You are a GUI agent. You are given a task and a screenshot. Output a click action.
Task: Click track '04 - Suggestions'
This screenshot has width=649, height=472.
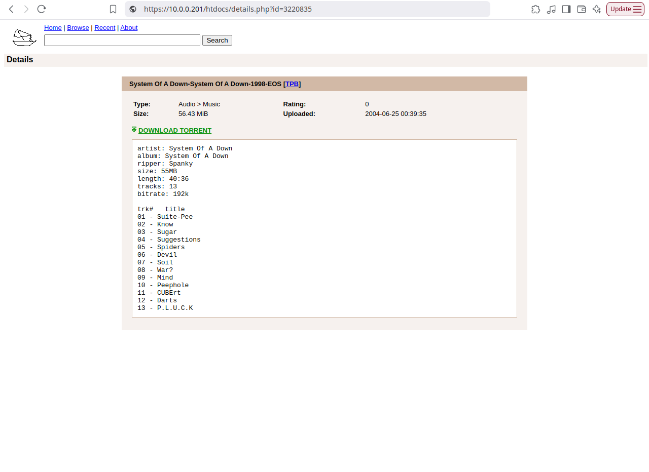[x=169, y=240]
